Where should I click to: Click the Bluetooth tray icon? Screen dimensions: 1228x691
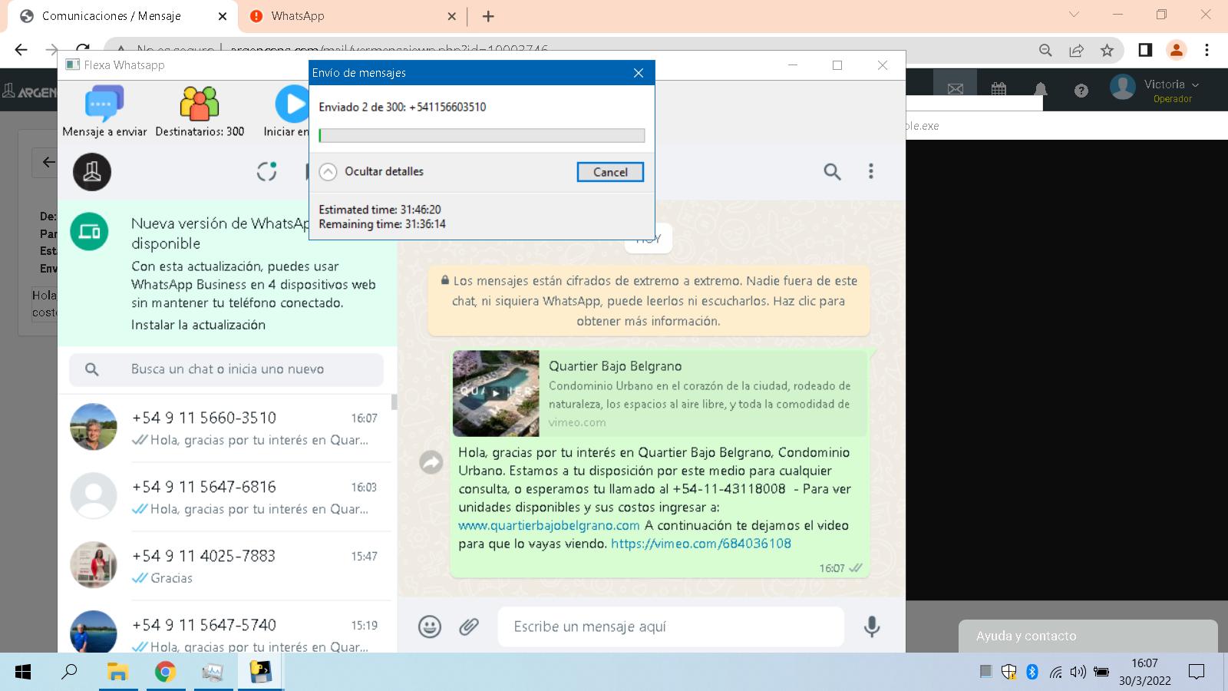(1032, 672)
